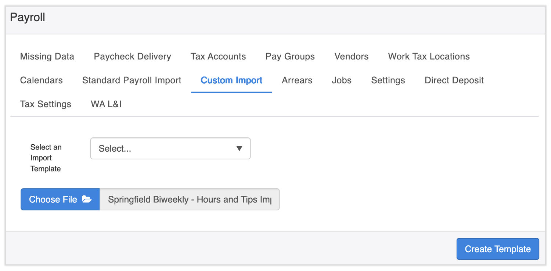View the WA L&I tab
The height and width of the screenshot is (271, 551).
(106, 104)
